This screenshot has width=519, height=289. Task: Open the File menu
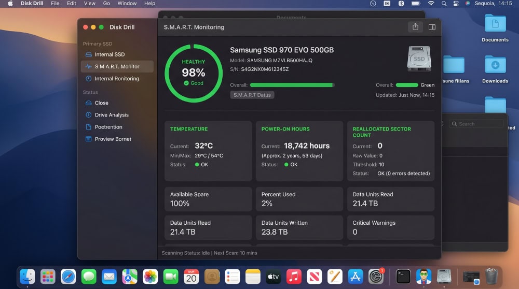[x=55, y=3]
